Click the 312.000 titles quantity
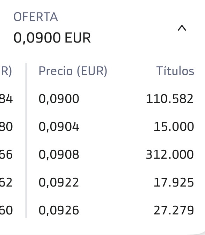 tap(170, 154)
